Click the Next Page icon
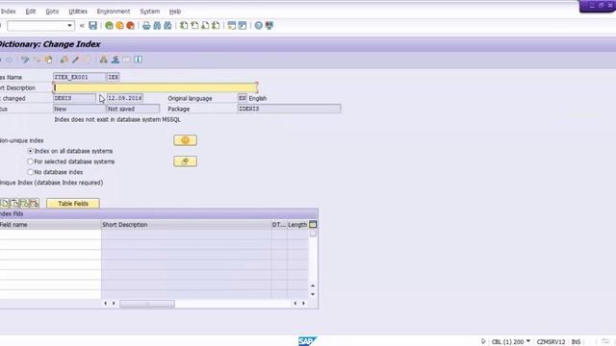This screenshot has width=616, height=346. (x=205, y=26)
